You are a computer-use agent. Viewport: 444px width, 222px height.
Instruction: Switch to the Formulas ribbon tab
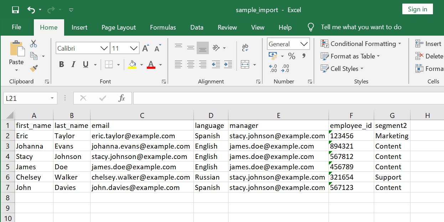coord(163,27)
